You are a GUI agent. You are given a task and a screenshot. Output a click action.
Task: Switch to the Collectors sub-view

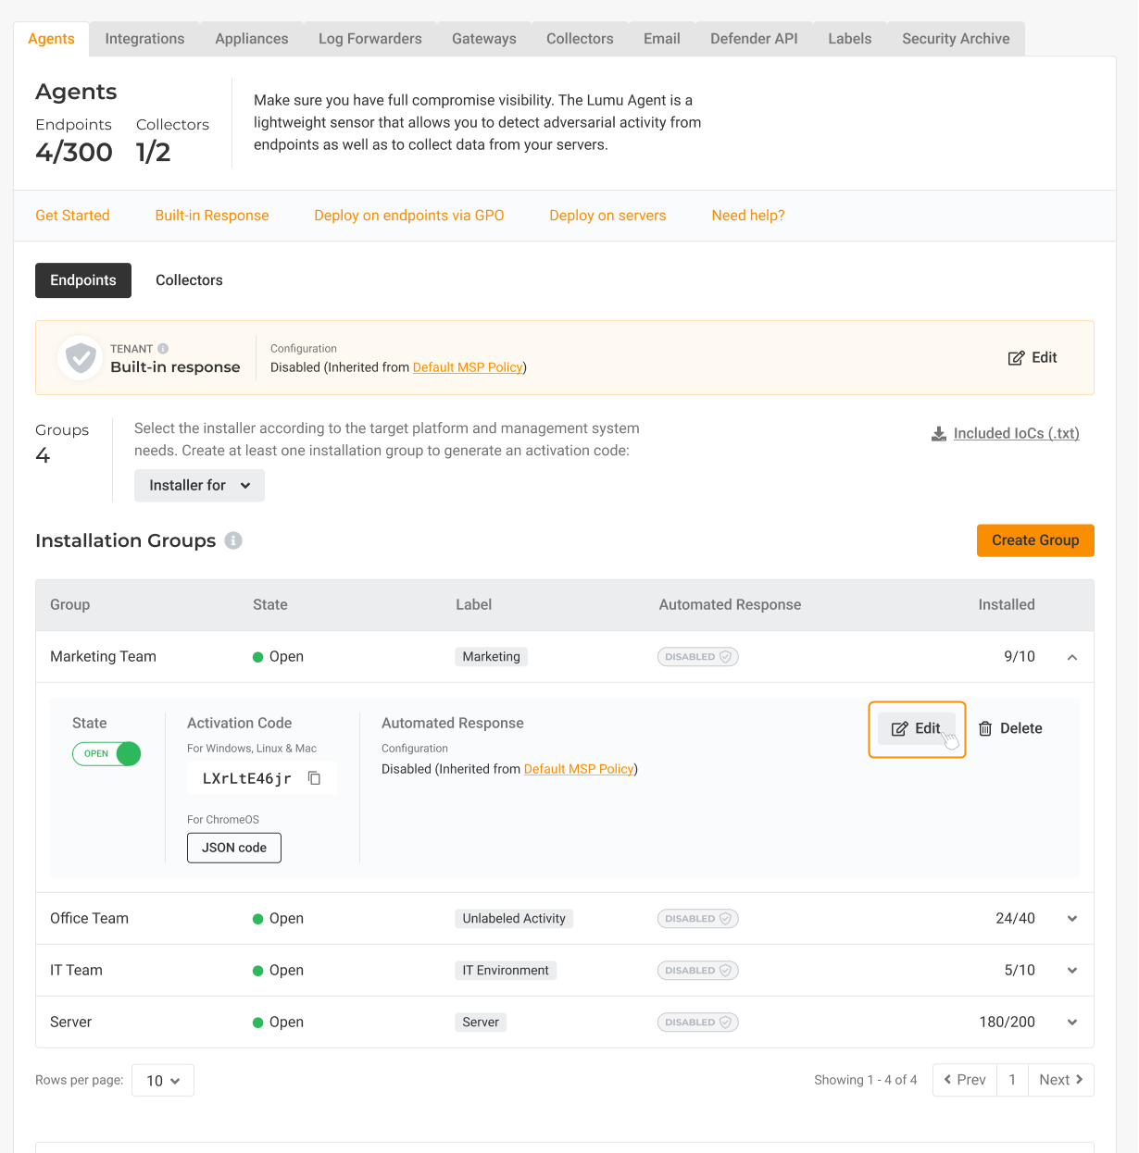click(189, 280)
